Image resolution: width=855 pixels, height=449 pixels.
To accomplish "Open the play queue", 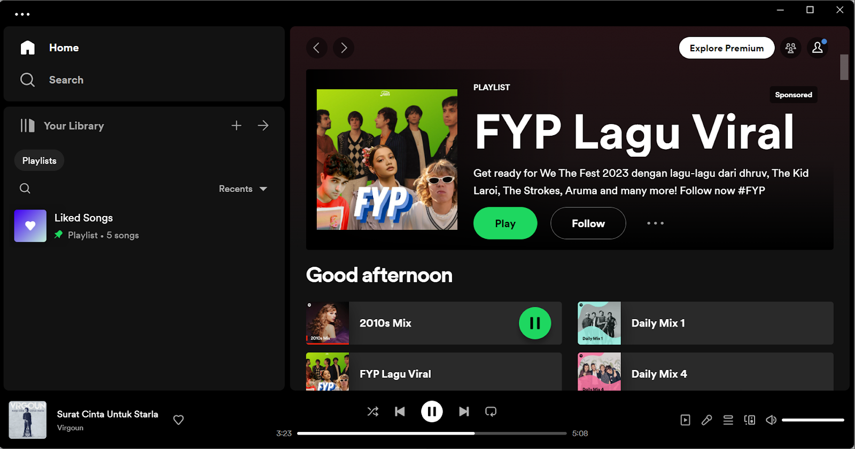I will pyautogui.click(x=728, y=420).
